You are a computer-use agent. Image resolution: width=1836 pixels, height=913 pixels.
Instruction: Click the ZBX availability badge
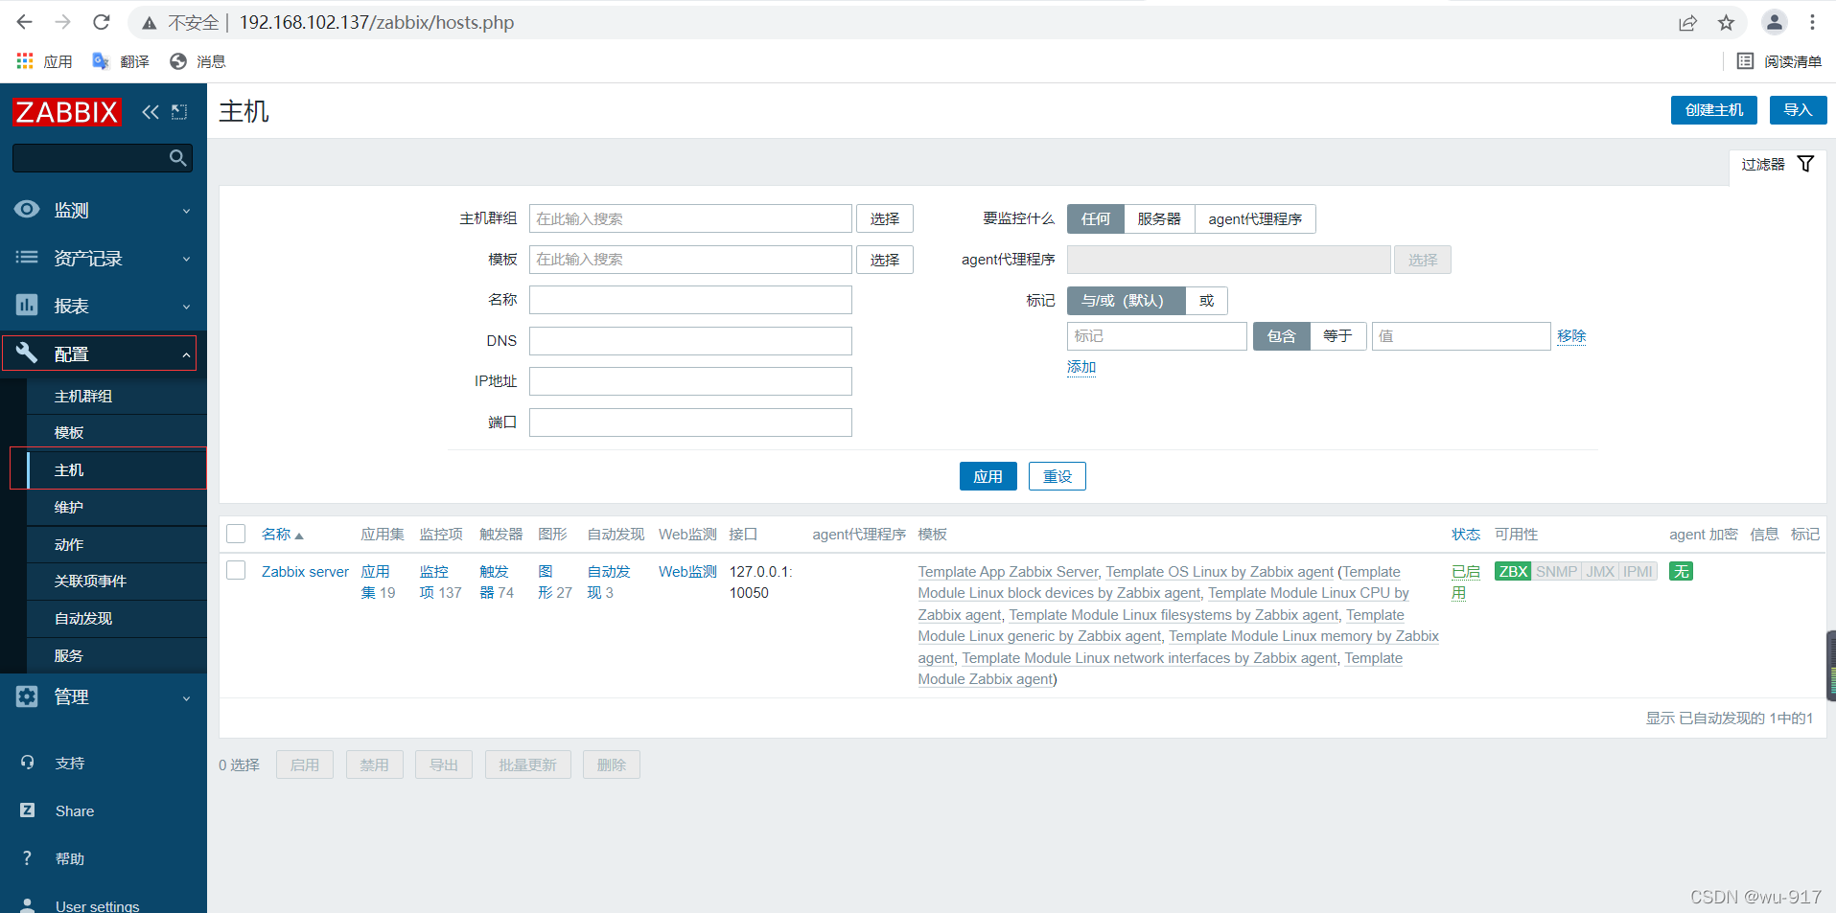(x=1513, y=571)
